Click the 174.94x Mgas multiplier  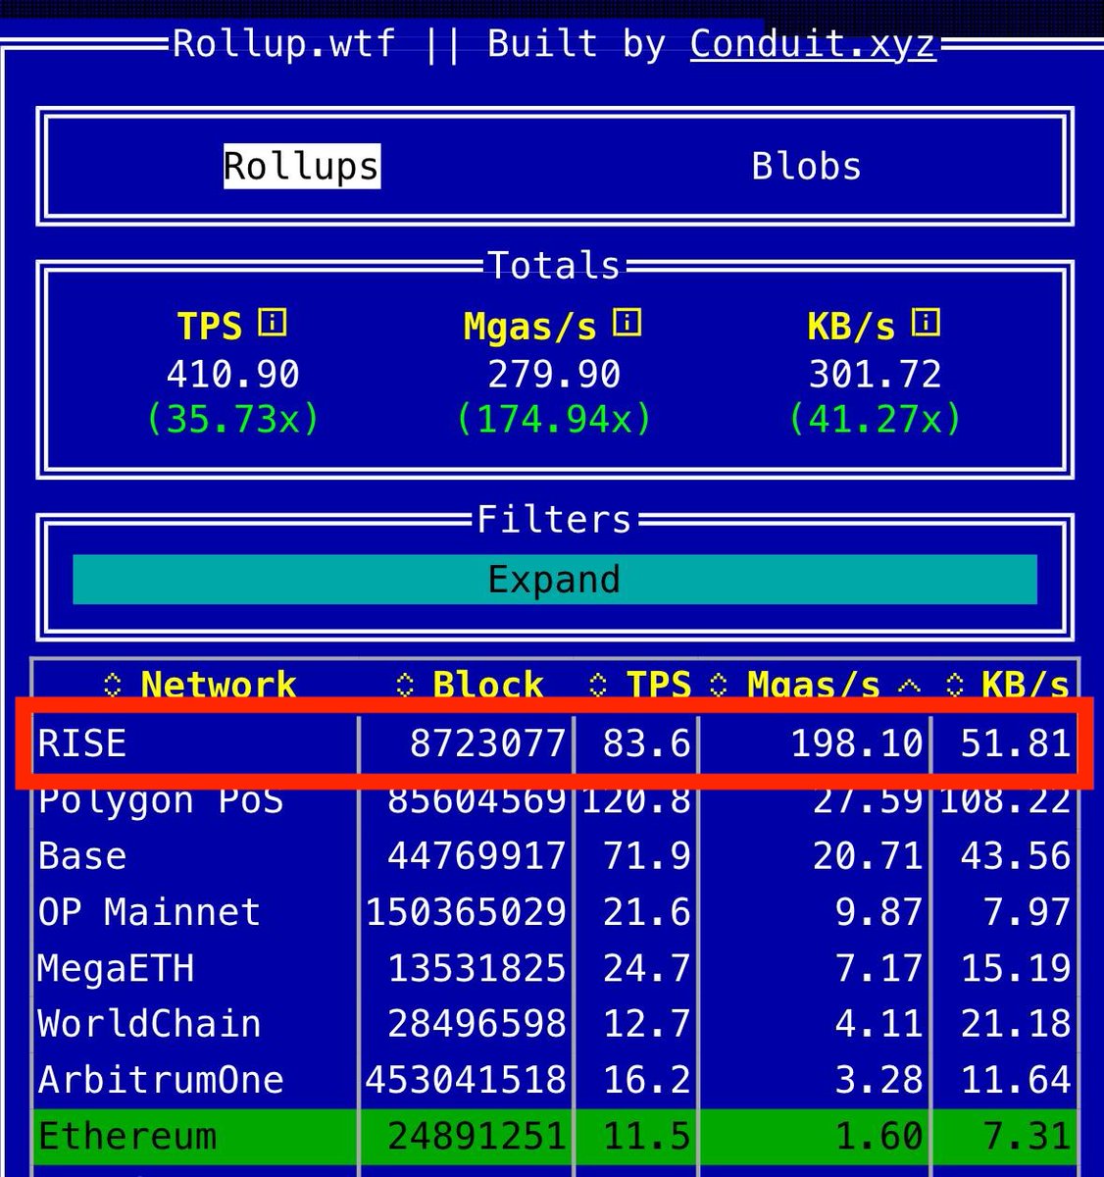pyautogui.click(x=554, y=420)
